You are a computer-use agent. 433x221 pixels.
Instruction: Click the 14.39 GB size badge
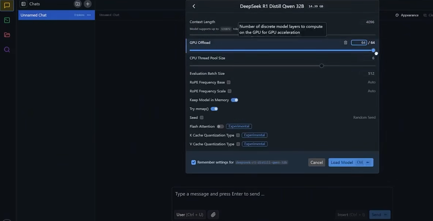tap(315, 6)
